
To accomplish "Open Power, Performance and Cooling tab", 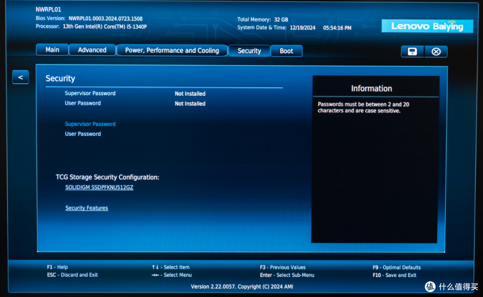I will (x=172, y=51).
